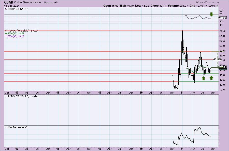229x151 pixels.
Task: Click the 7.5 price axis label
Action: tap(223, 90)
